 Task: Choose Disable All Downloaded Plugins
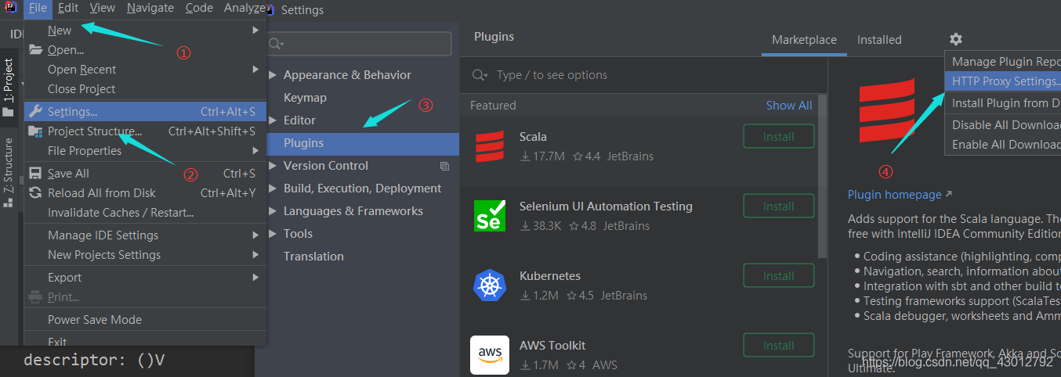pyautogui.click(x=1003, y=125)
